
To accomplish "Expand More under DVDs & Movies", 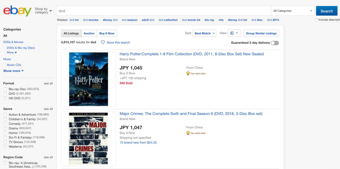I will coord(12,52).
